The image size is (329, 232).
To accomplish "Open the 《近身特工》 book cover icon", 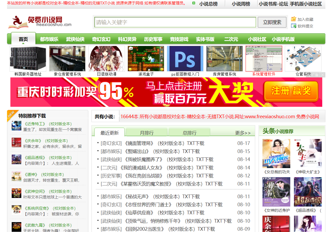I will click(16, 126).
